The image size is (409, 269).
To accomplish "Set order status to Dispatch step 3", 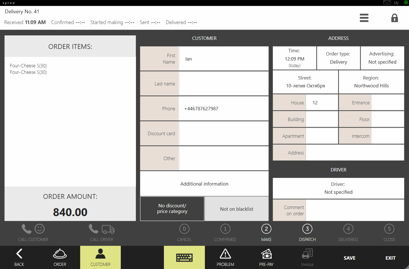I will tap(307, 229).
